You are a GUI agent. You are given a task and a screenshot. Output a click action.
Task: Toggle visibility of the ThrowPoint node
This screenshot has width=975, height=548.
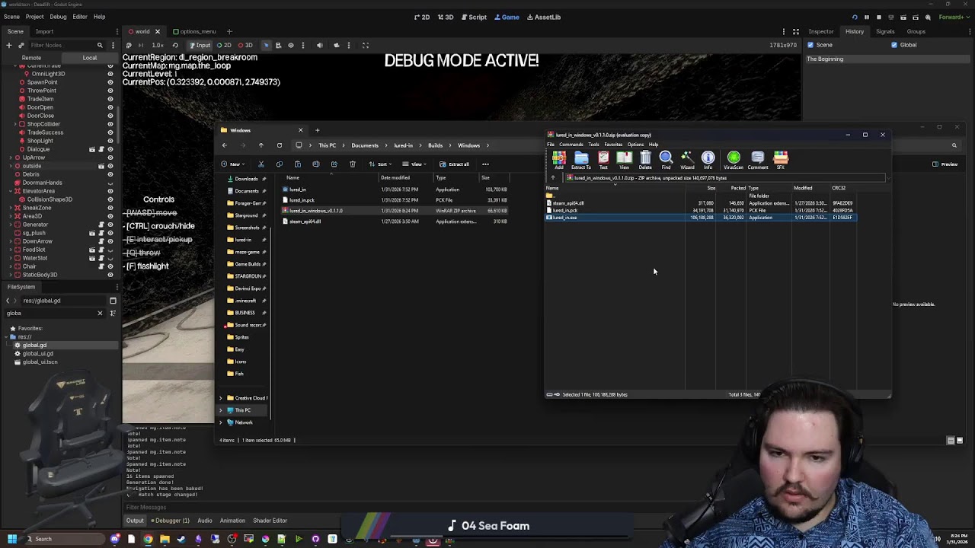110,91
